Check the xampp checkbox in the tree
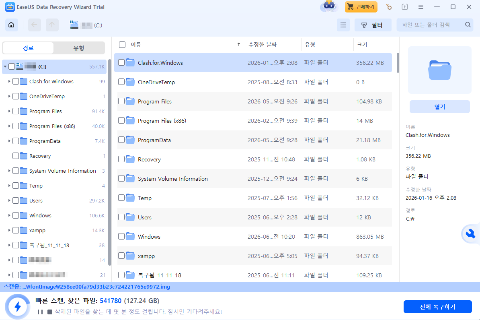This screenshot has width=480, height=320. click(16, 230)
